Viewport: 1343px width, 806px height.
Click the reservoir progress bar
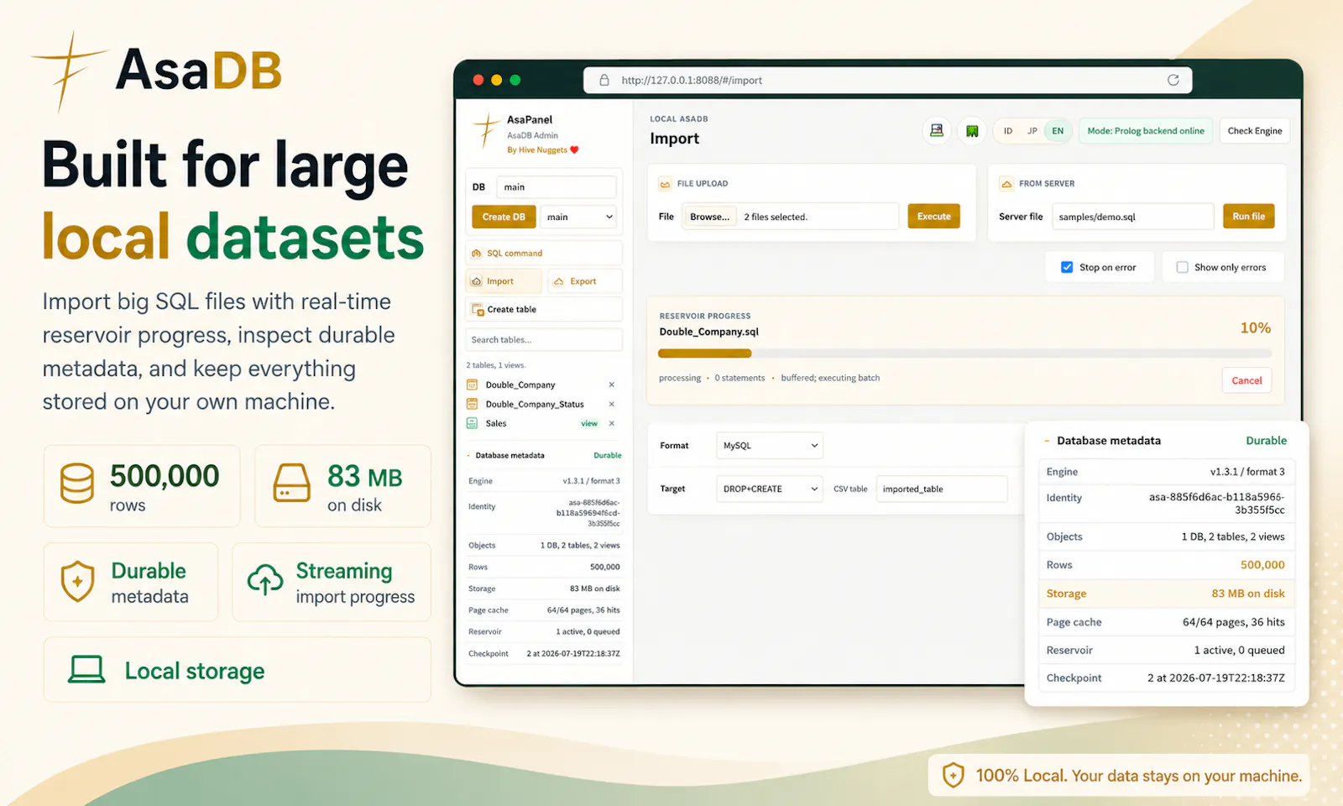click(965, 353)
